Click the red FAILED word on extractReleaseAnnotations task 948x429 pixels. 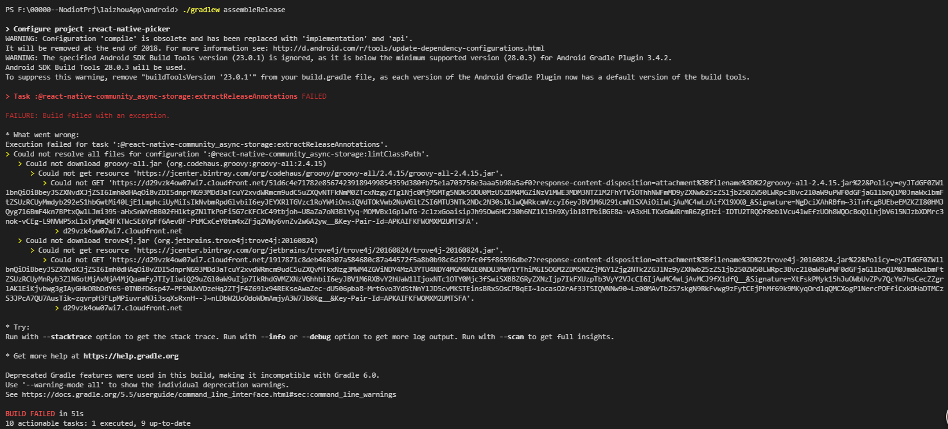[x=313, y=96]
